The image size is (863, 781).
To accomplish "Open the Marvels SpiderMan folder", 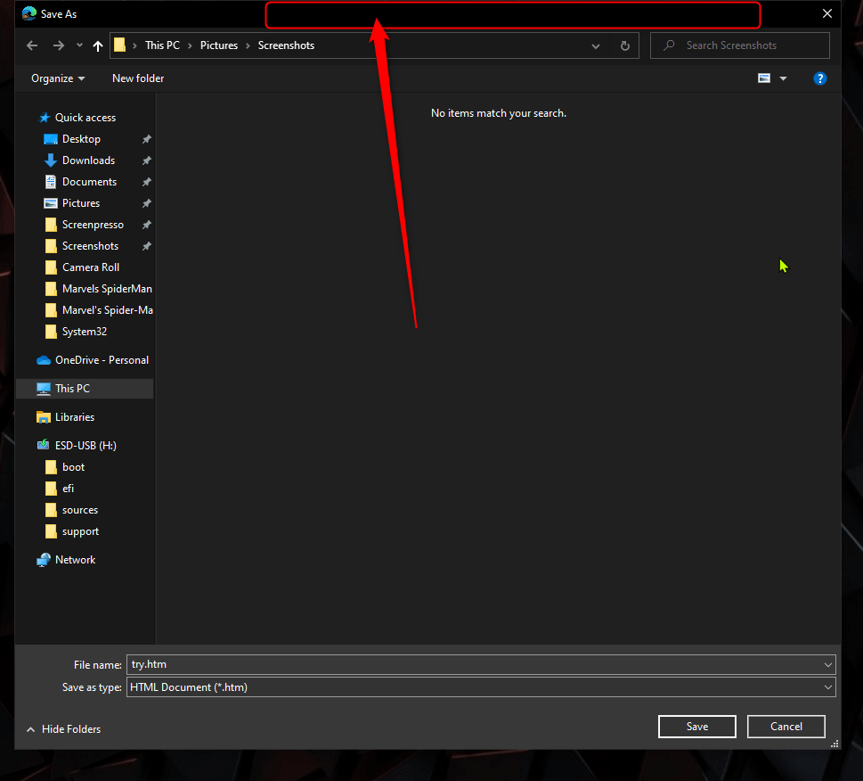I will click(107, 289).
